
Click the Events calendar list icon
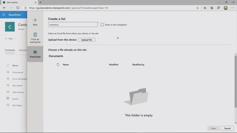pos(8,99)
